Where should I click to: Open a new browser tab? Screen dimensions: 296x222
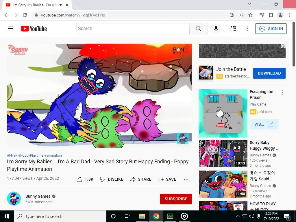point(78,5)
